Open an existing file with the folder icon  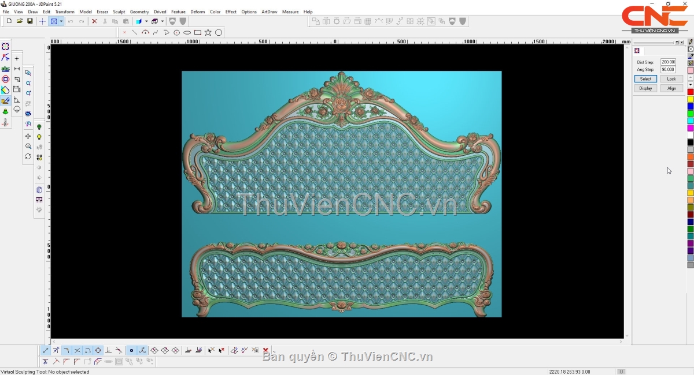pyautogui.click(x=20, y=21)
